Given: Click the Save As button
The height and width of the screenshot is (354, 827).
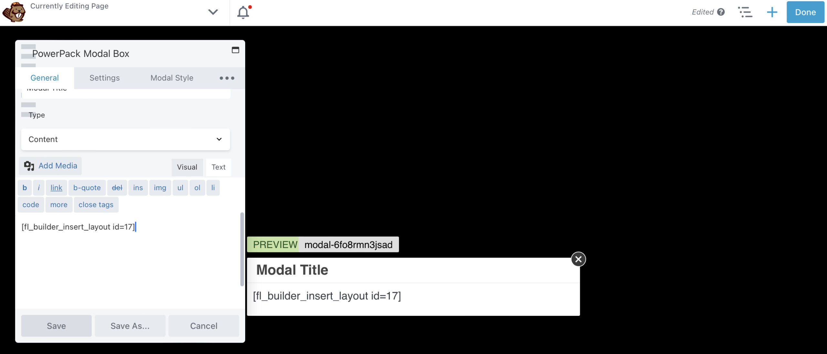Looking at the screenshot, I should (x=130, y=326).
